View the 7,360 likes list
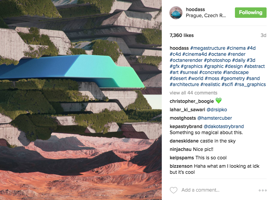This screenshot has width=272, height=200. tap(182, 36)
